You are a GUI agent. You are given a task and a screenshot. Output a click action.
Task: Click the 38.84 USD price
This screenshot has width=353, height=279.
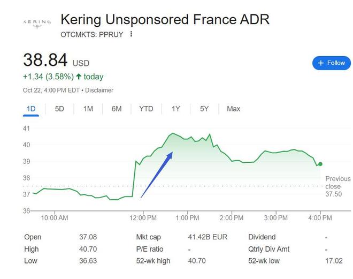click(47, 61)
